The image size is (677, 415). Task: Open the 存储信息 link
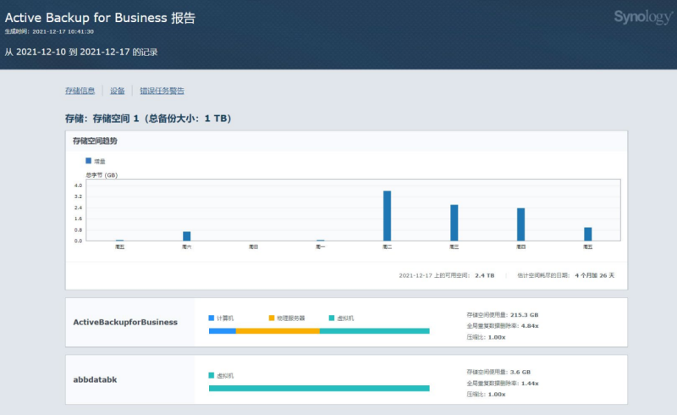[80, 91]
